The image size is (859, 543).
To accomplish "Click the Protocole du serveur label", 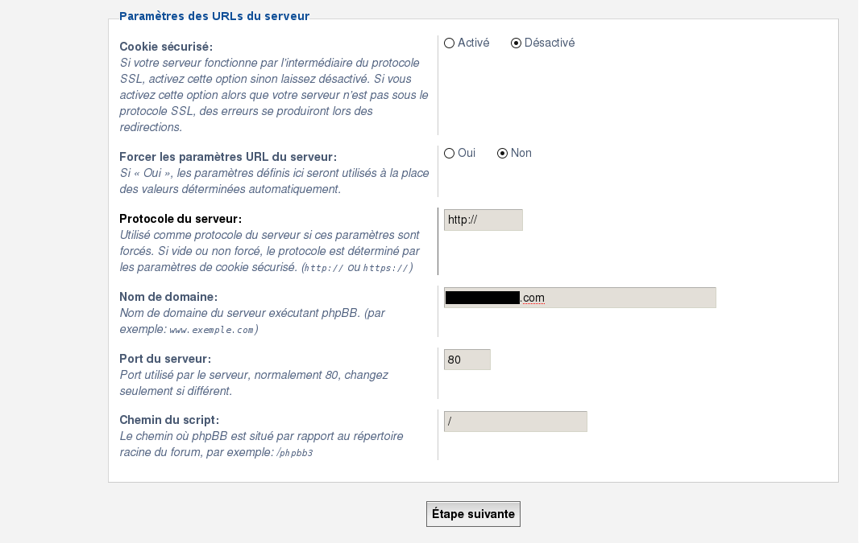I will tap(181, 219).
